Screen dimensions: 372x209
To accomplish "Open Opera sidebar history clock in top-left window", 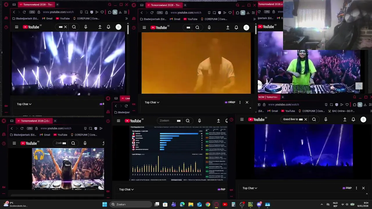I will coord(6,27).
